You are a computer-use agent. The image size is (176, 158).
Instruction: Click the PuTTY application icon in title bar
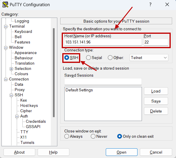click(x=5, y=5)
